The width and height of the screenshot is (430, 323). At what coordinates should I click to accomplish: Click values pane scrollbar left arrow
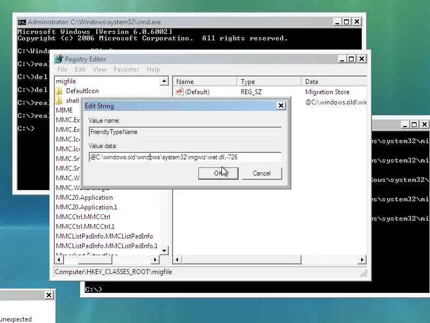177,259
